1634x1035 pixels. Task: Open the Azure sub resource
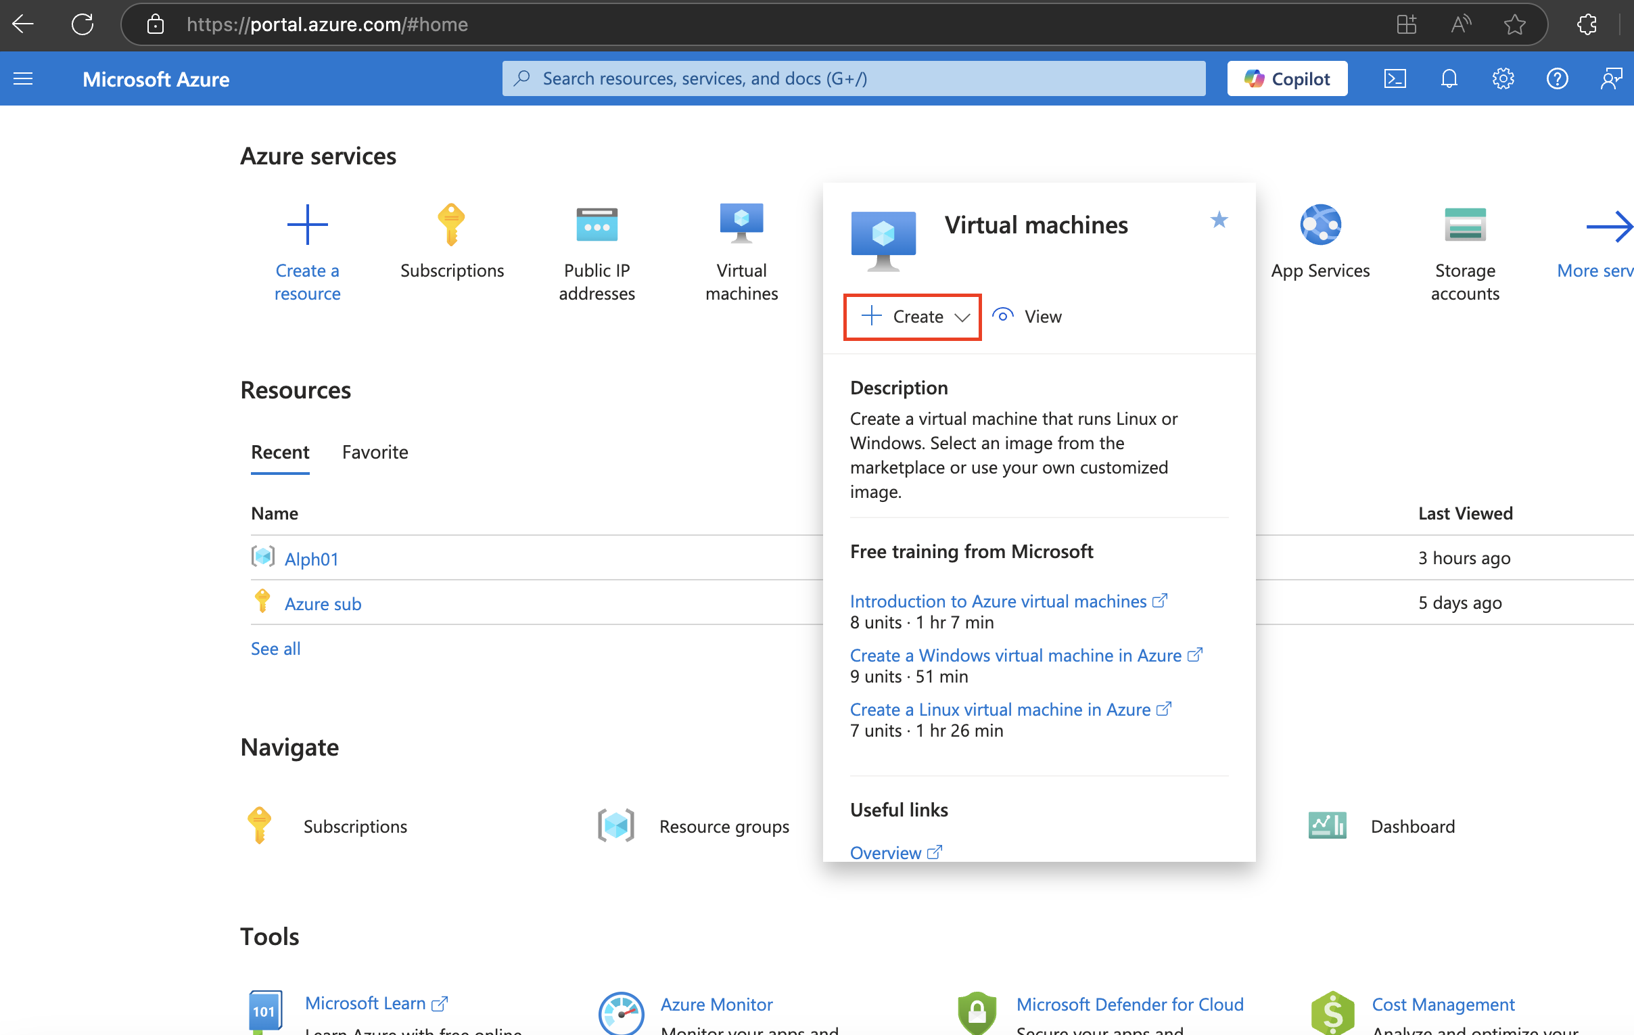pos(323,603)
